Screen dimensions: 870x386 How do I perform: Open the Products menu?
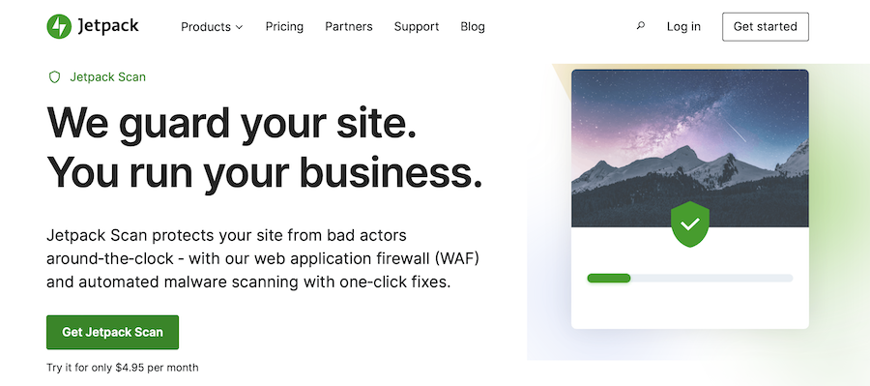[x=206, y=27]
